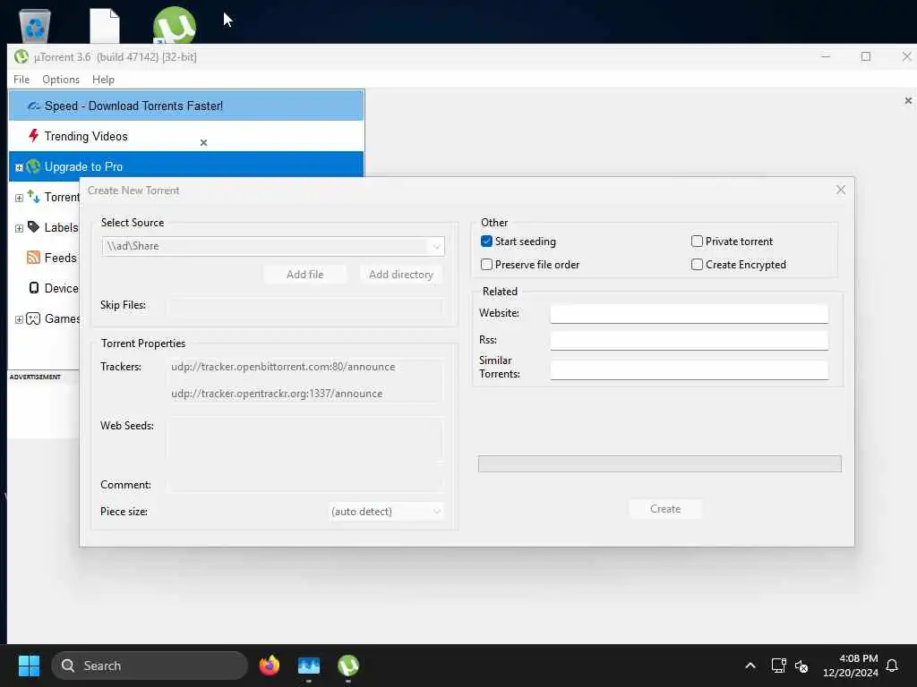
Task: Click the Speed gauge icon in sidebar
Action: (34, 106)
